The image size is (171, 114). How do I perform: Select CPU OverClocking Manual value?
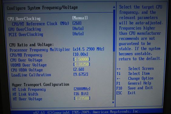click(80, 18)
